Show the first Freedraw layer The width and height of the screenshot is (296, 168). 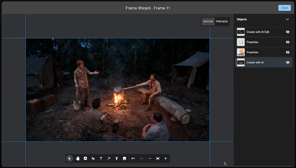(288, 42)
